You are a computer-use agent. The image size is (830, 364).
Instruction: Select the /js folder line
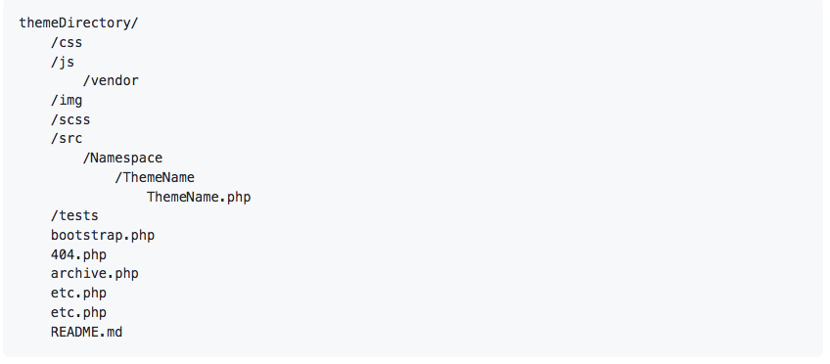pyautogui.click(x=63, y=62)
